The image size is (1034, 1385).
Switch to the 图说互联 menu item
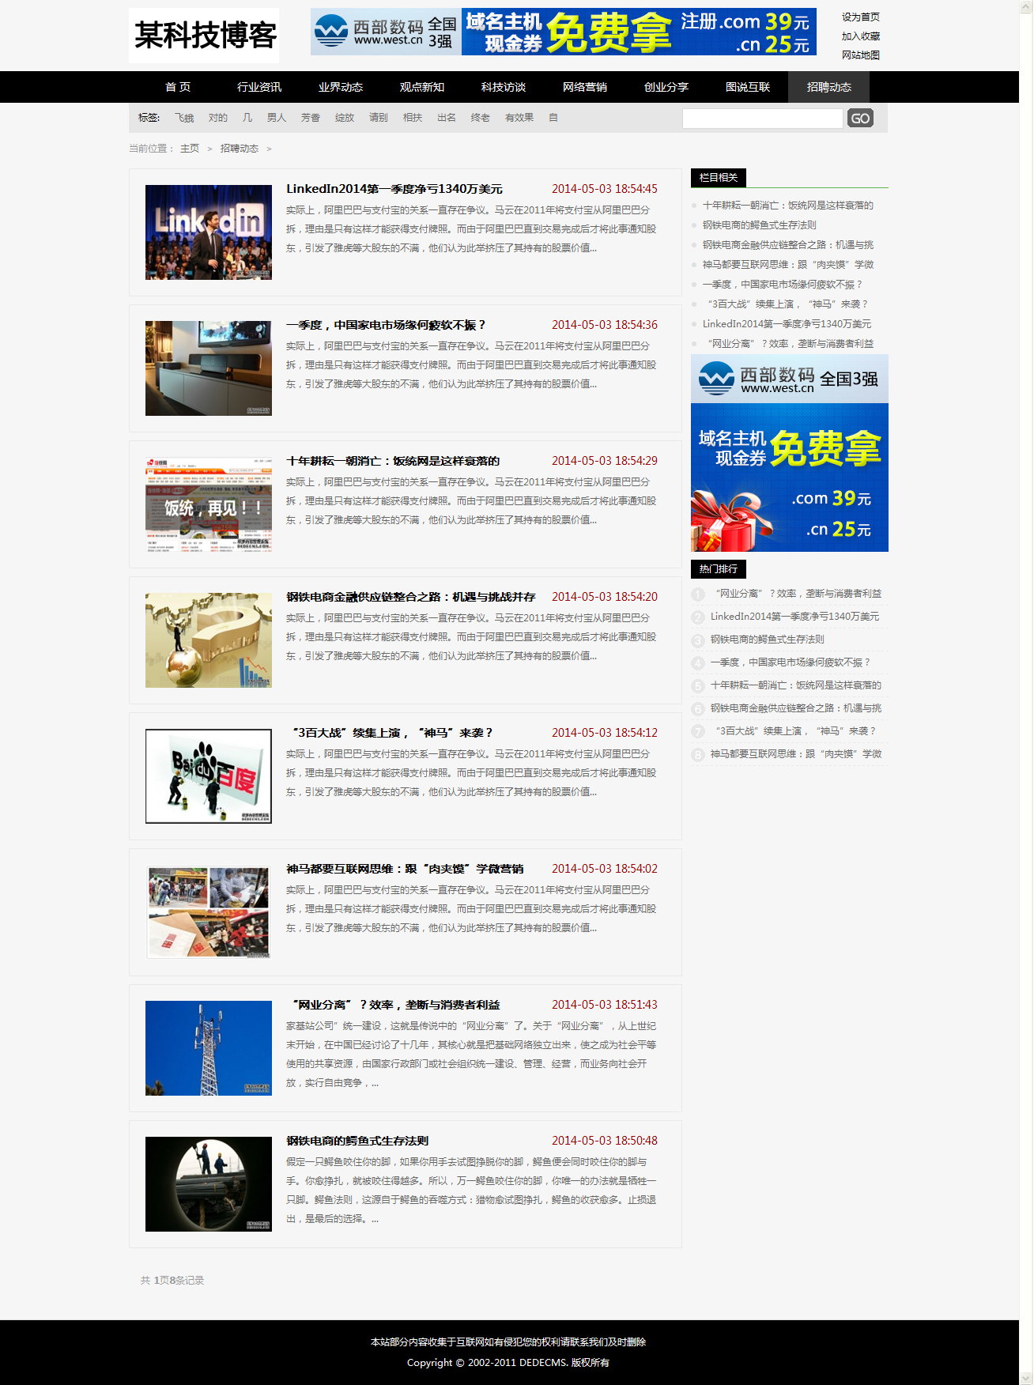coord(748,87)
